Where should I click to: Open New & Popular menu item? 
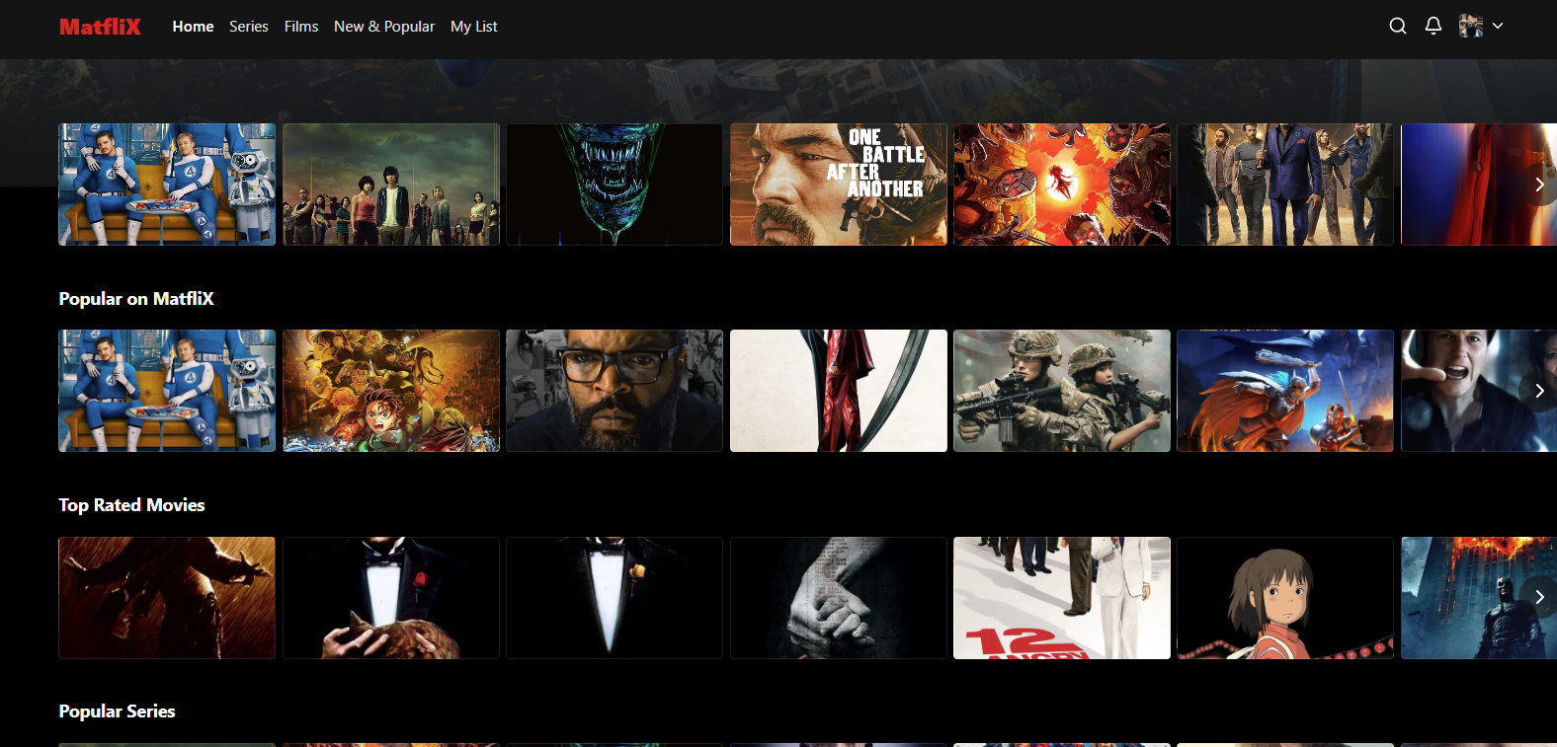tap(384, 27)
